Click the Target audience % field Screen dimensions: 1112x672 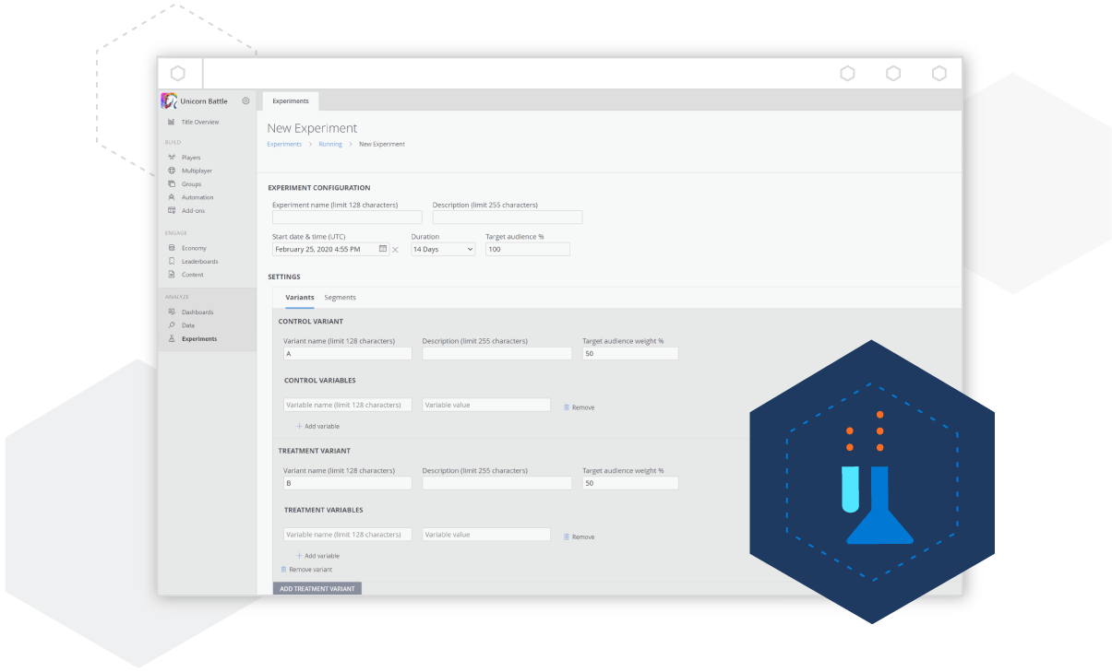(x=528, y=249)
